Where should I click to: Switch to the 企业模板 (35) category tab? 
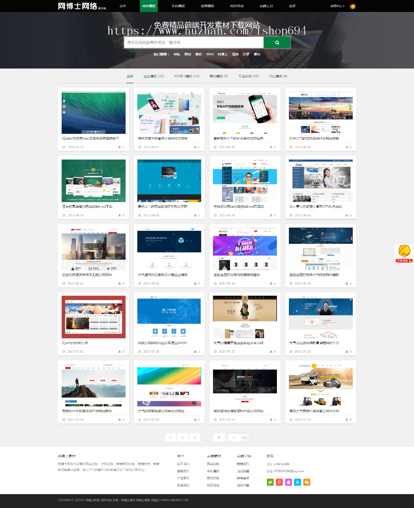tap(154, 76)
